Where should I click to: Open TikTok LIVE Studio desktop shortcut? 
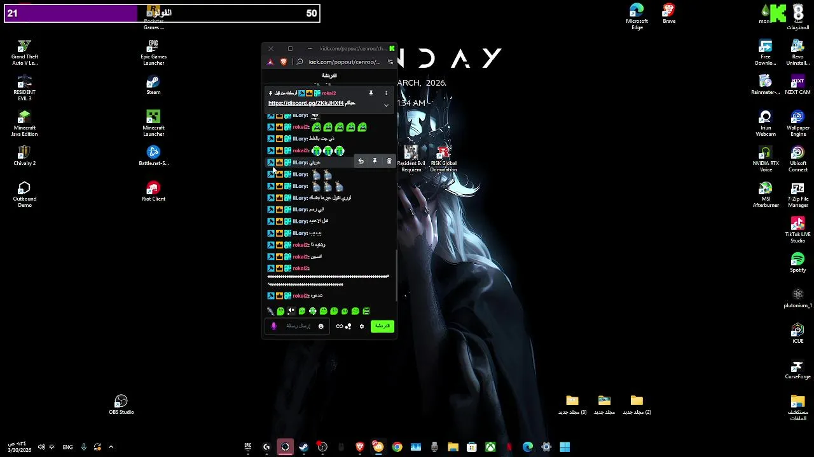[797, 230]
